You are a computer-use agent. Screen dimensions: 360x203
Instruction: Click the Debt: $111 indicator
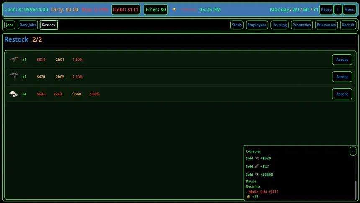126,10
